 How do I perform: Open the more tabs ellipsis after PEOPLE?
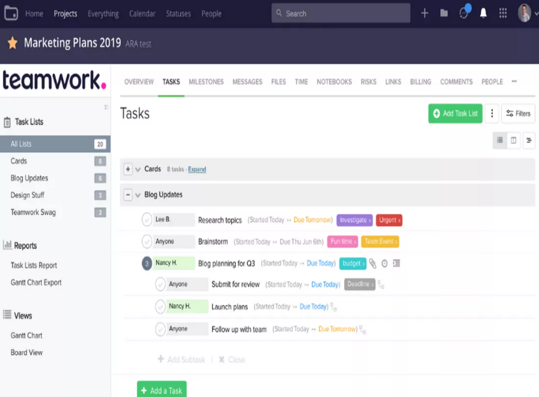(514, 81)
